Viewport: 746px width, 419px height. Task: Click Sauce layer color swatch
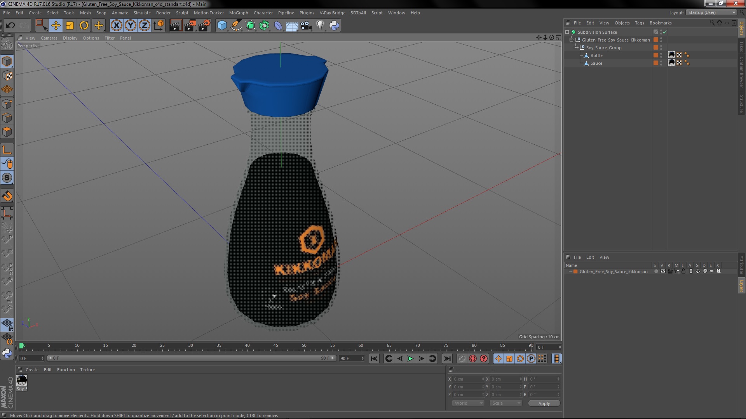click(x=656, y=63)
